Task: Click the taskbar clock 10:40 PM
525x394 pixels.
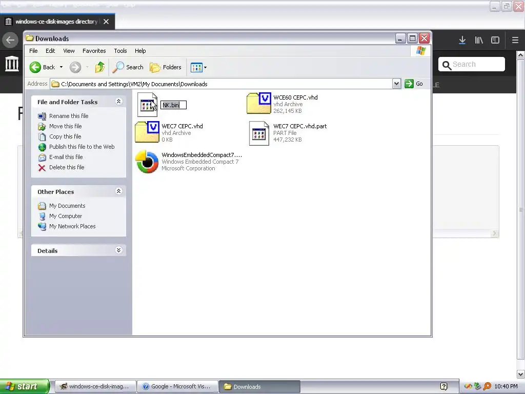Action: (x=506, y=386)
